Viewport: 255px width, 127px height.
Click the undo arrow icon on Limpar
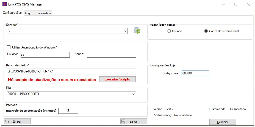click(7, 121)
